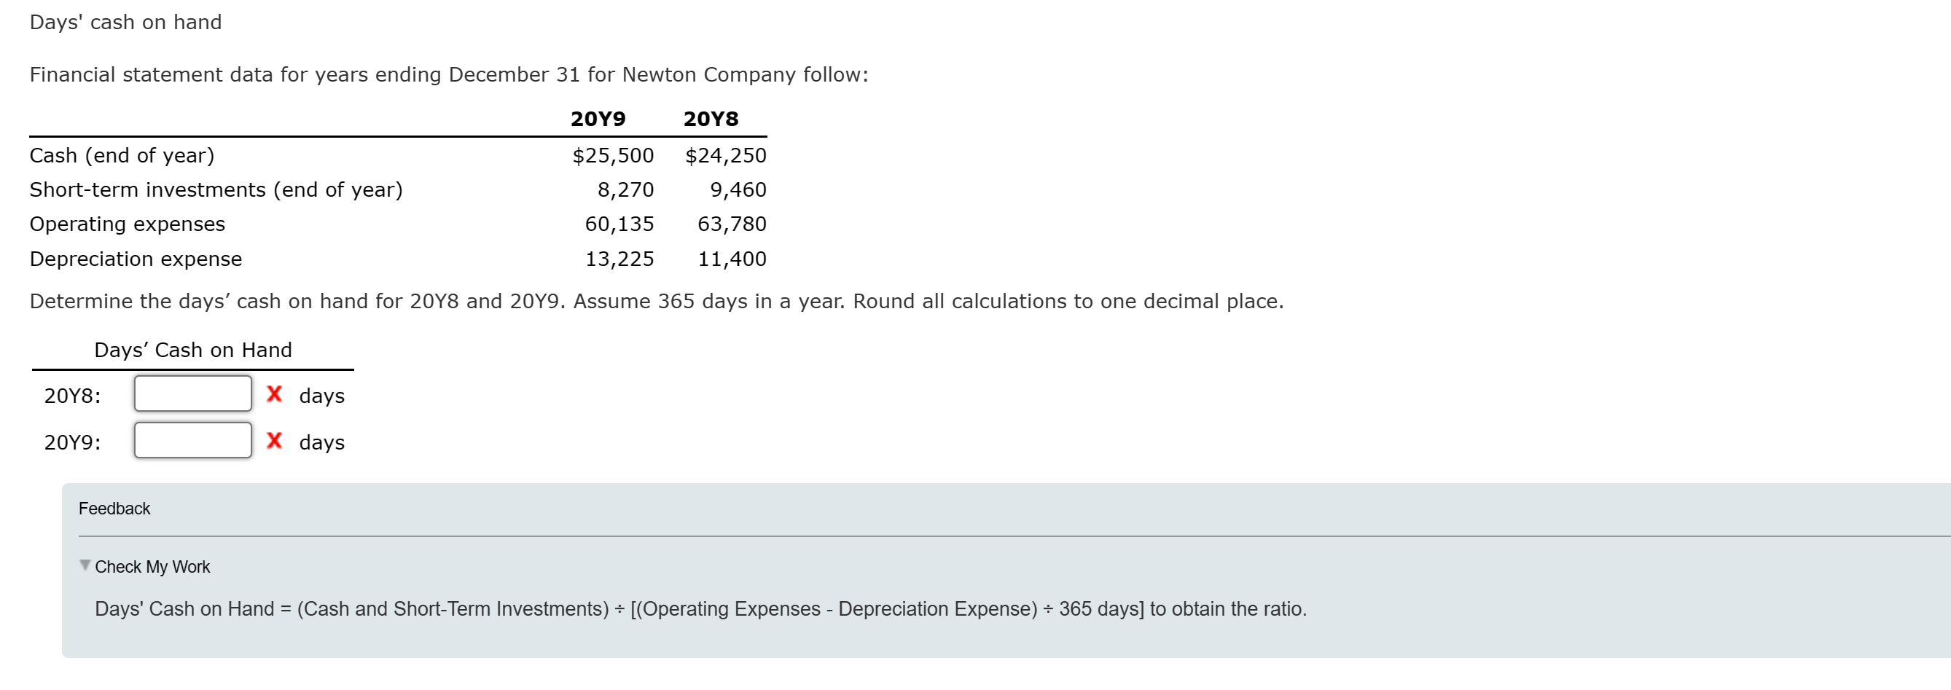
Task: Click the Days' Cash on Hand heading
Action: (x=193, y=349)
